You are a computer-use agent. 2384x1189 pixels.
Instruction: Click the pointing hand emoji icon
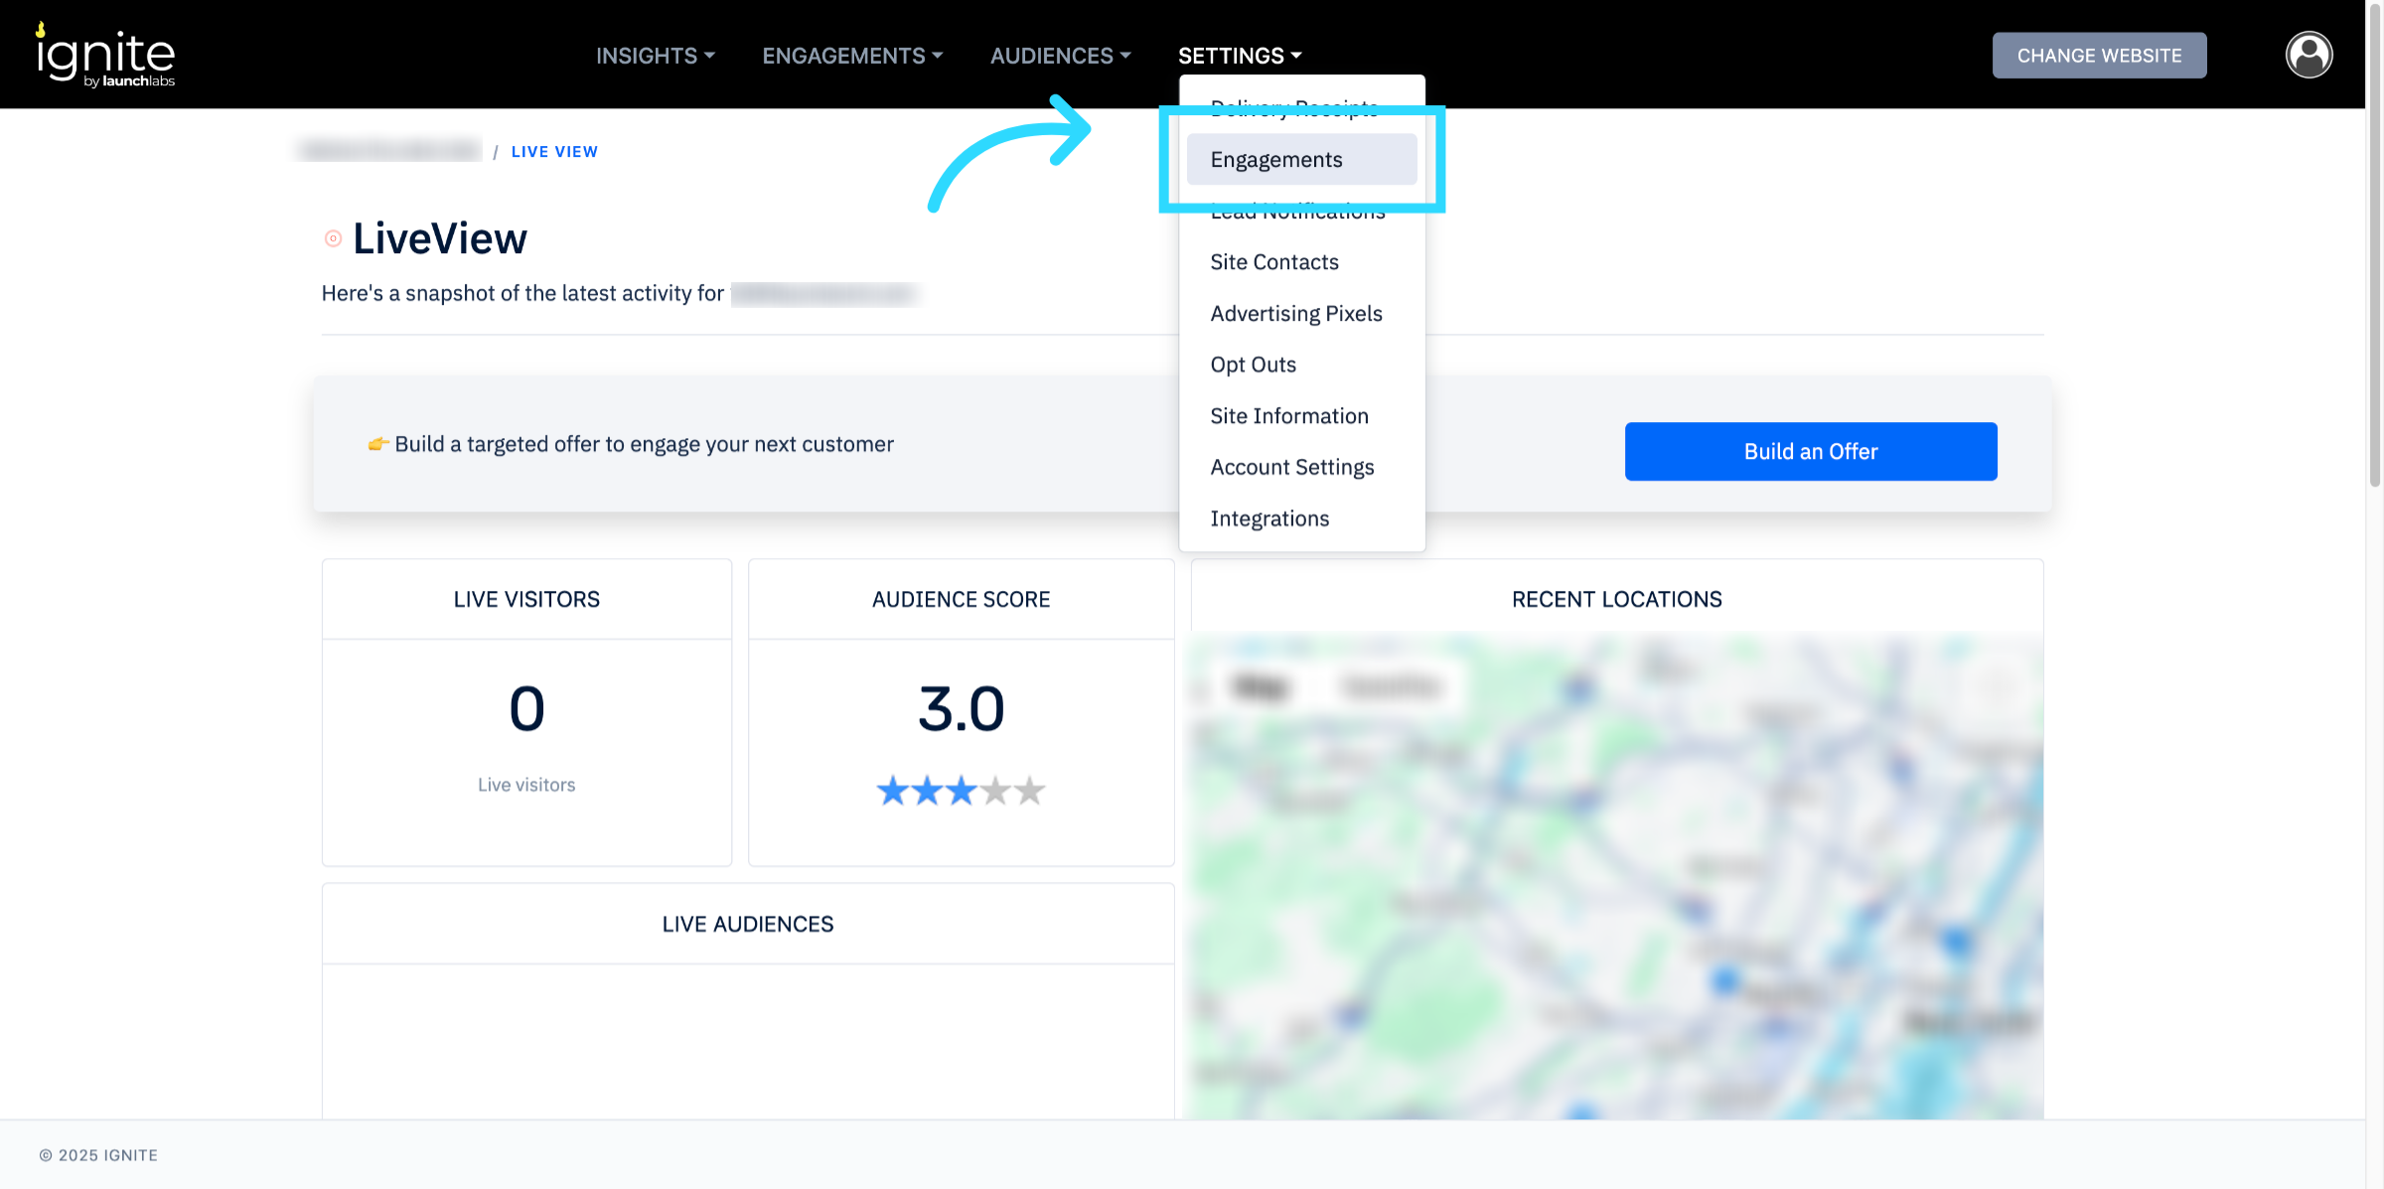click(377, 444)
